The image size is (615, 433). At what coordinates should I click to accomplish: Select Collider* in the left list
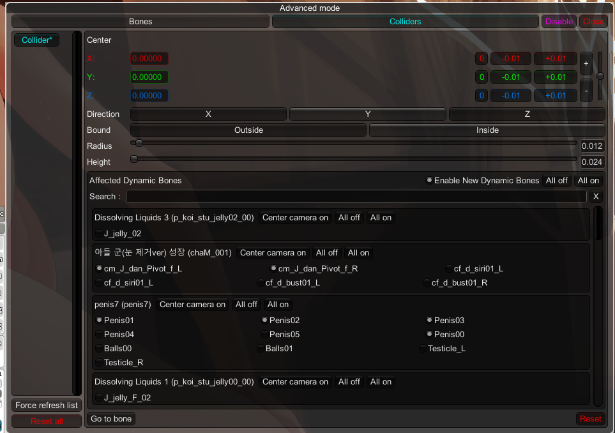[36, 40]
